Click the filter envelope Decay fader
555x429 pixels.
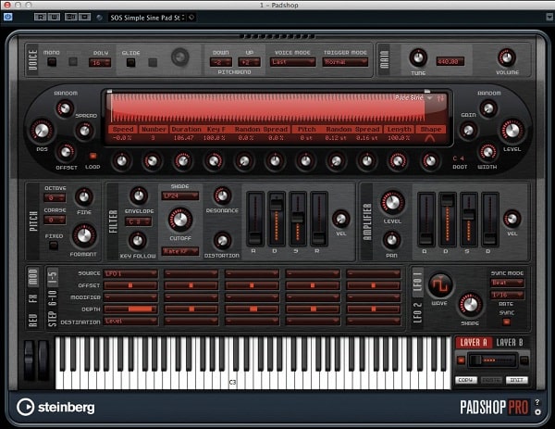click(x=276, y=219)
